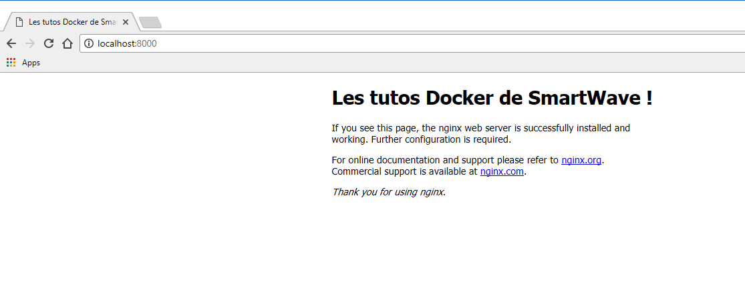745x302 pixels.
Task: Open the Apps grid shortcut icon
Action: 11,62
